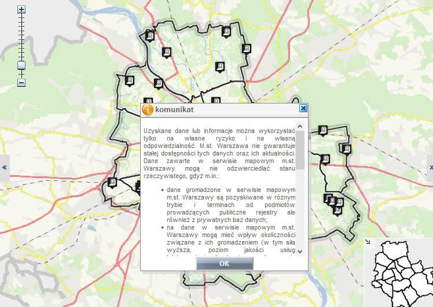
Task: Click the komunikat dialog title
Action: click(x=174, y=109)
